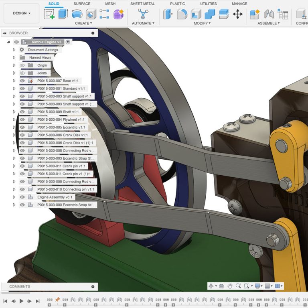Select the Revolve tool icon
The image size is (308, 308).
click(77, 14)
